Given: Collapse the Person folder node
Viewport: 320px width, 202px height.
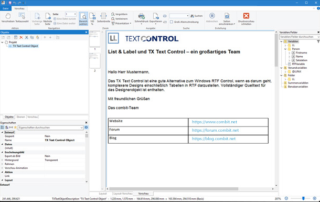Looking at the screenshot, I should (x=285, y=49).
